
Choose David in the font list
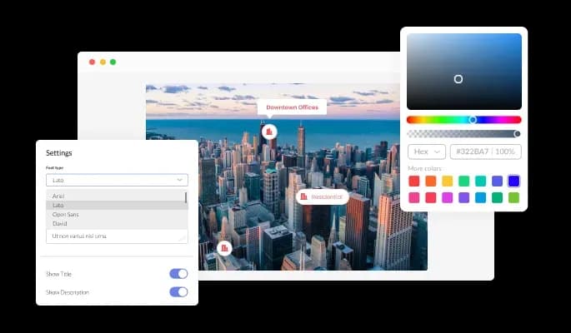point(60,223)
